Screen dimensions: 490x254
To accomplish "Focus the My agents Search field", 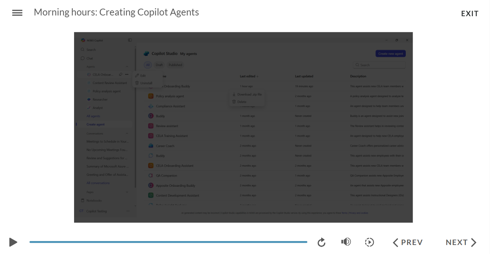I will pos(379,65).
